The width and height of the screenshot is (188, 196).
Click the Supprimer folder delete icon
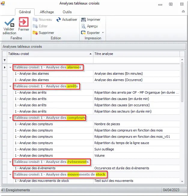(35, 33)
